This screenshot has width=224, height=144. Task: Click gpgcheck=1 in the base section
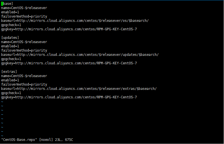[x=11, y=25]
